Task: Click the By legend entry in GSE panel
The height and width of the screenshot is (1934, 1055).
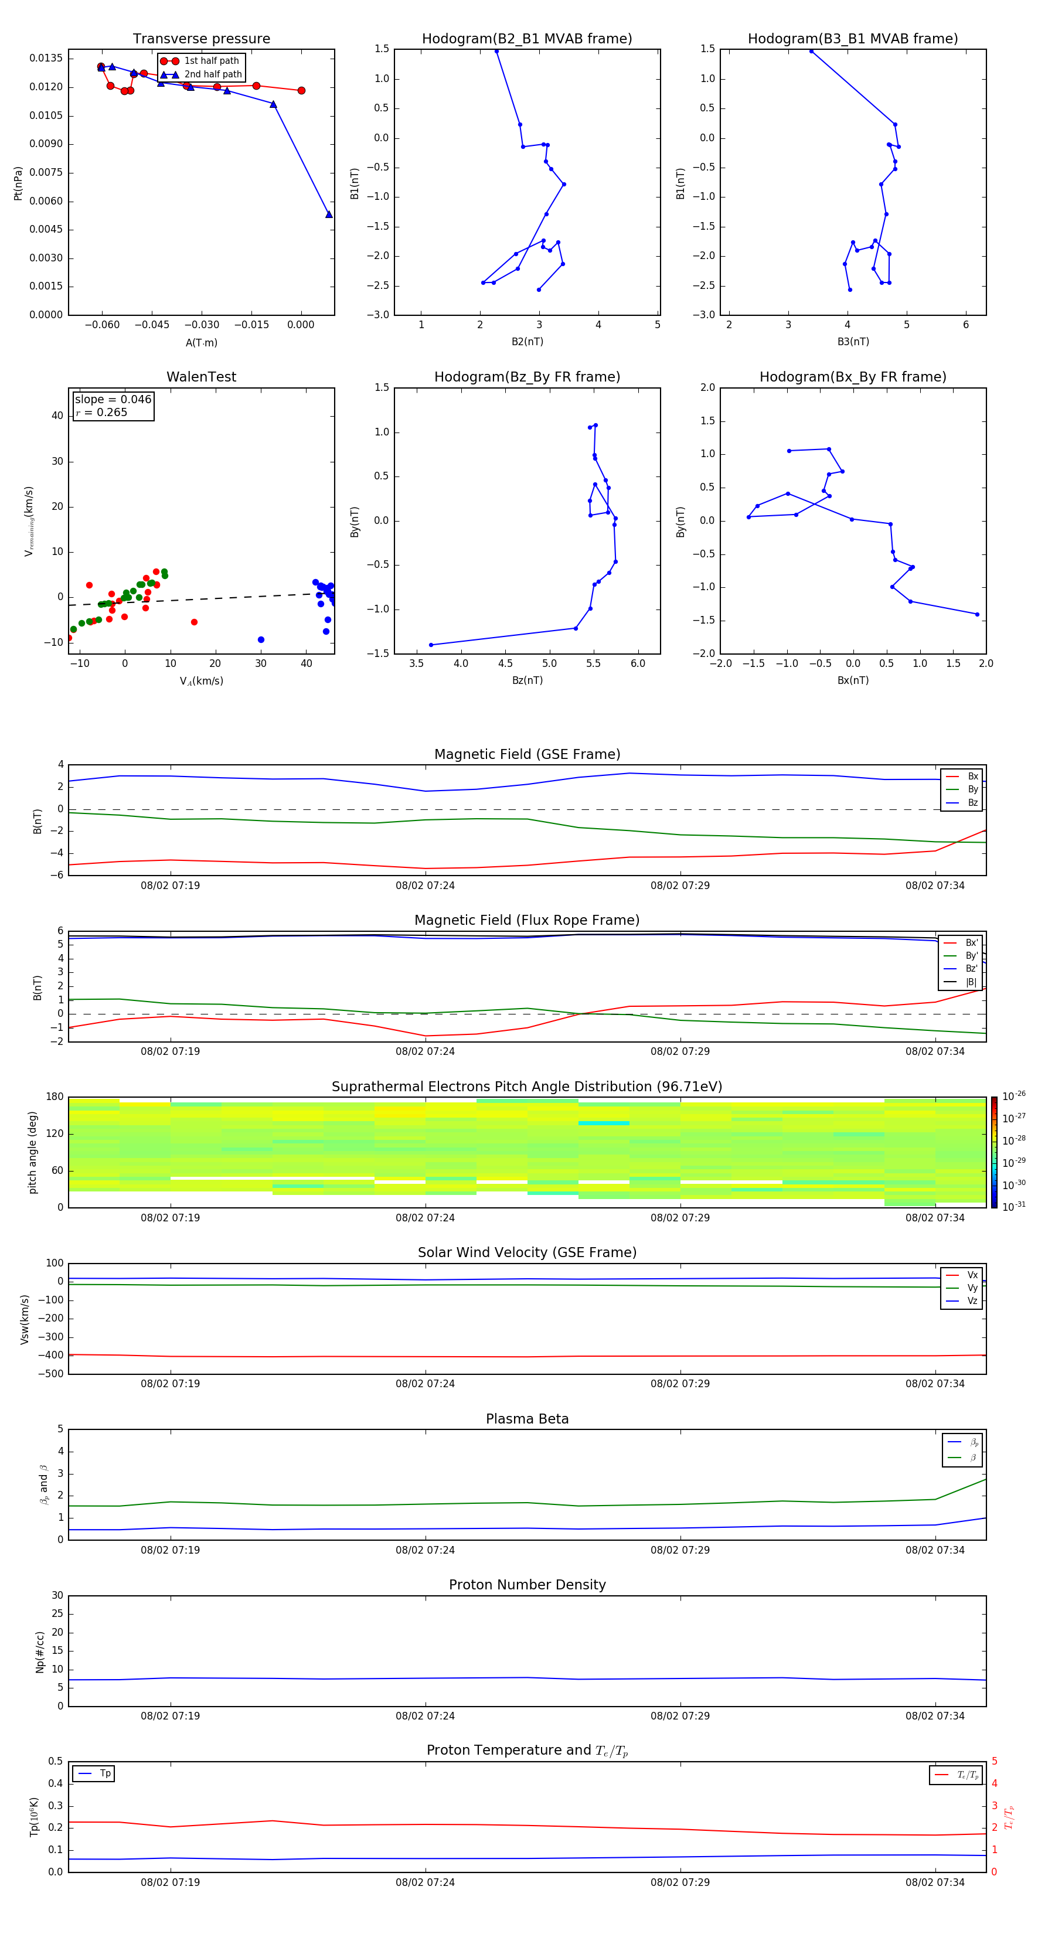Action: 962,789
